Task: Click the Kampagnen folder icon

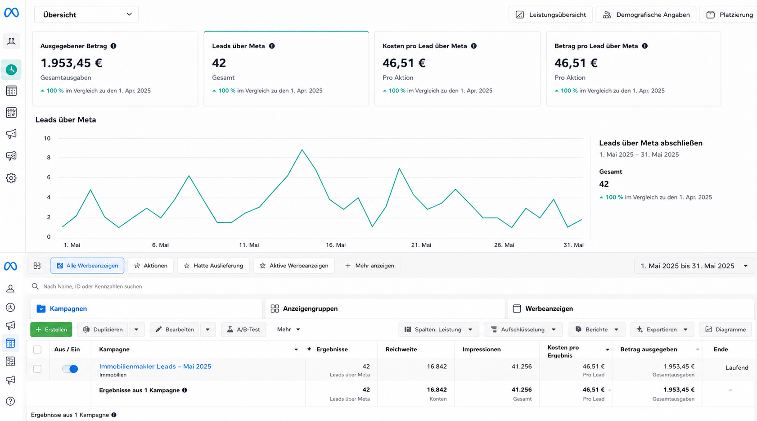Action: 41,308
